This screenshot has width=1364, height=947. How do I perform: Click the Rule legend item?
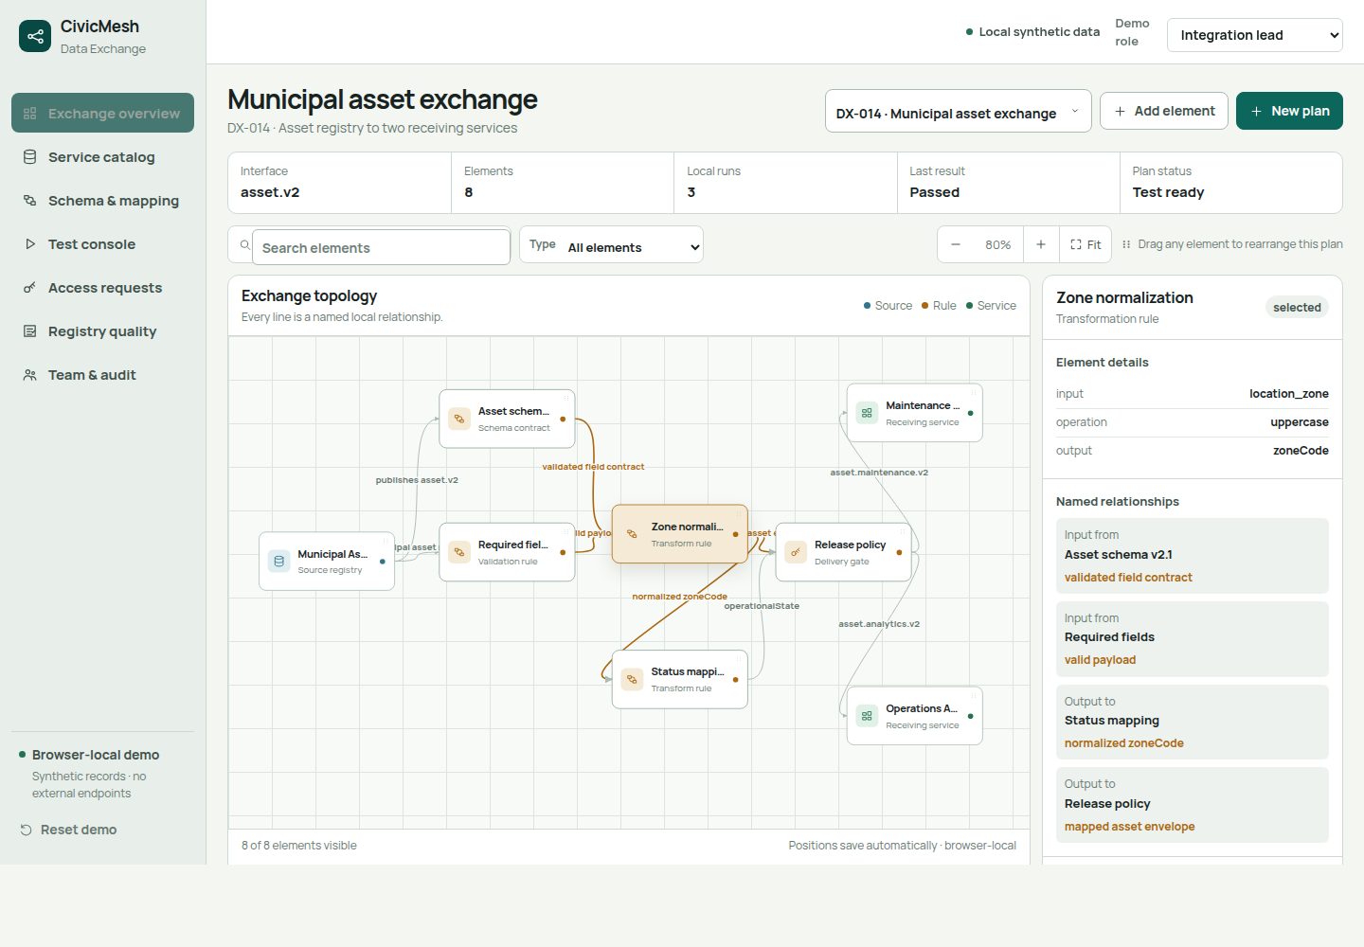click(939, 306)
